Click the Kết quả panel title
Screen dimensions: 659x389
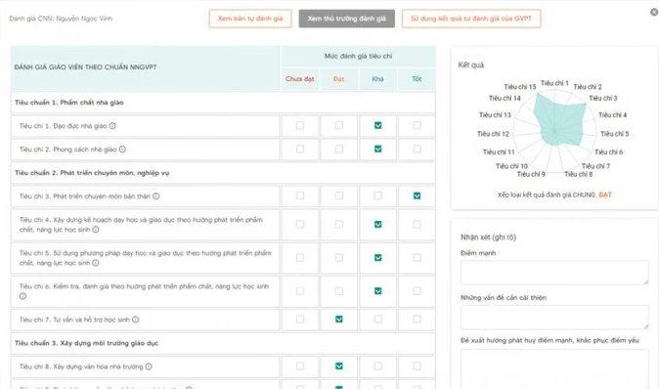pos(471,65)
